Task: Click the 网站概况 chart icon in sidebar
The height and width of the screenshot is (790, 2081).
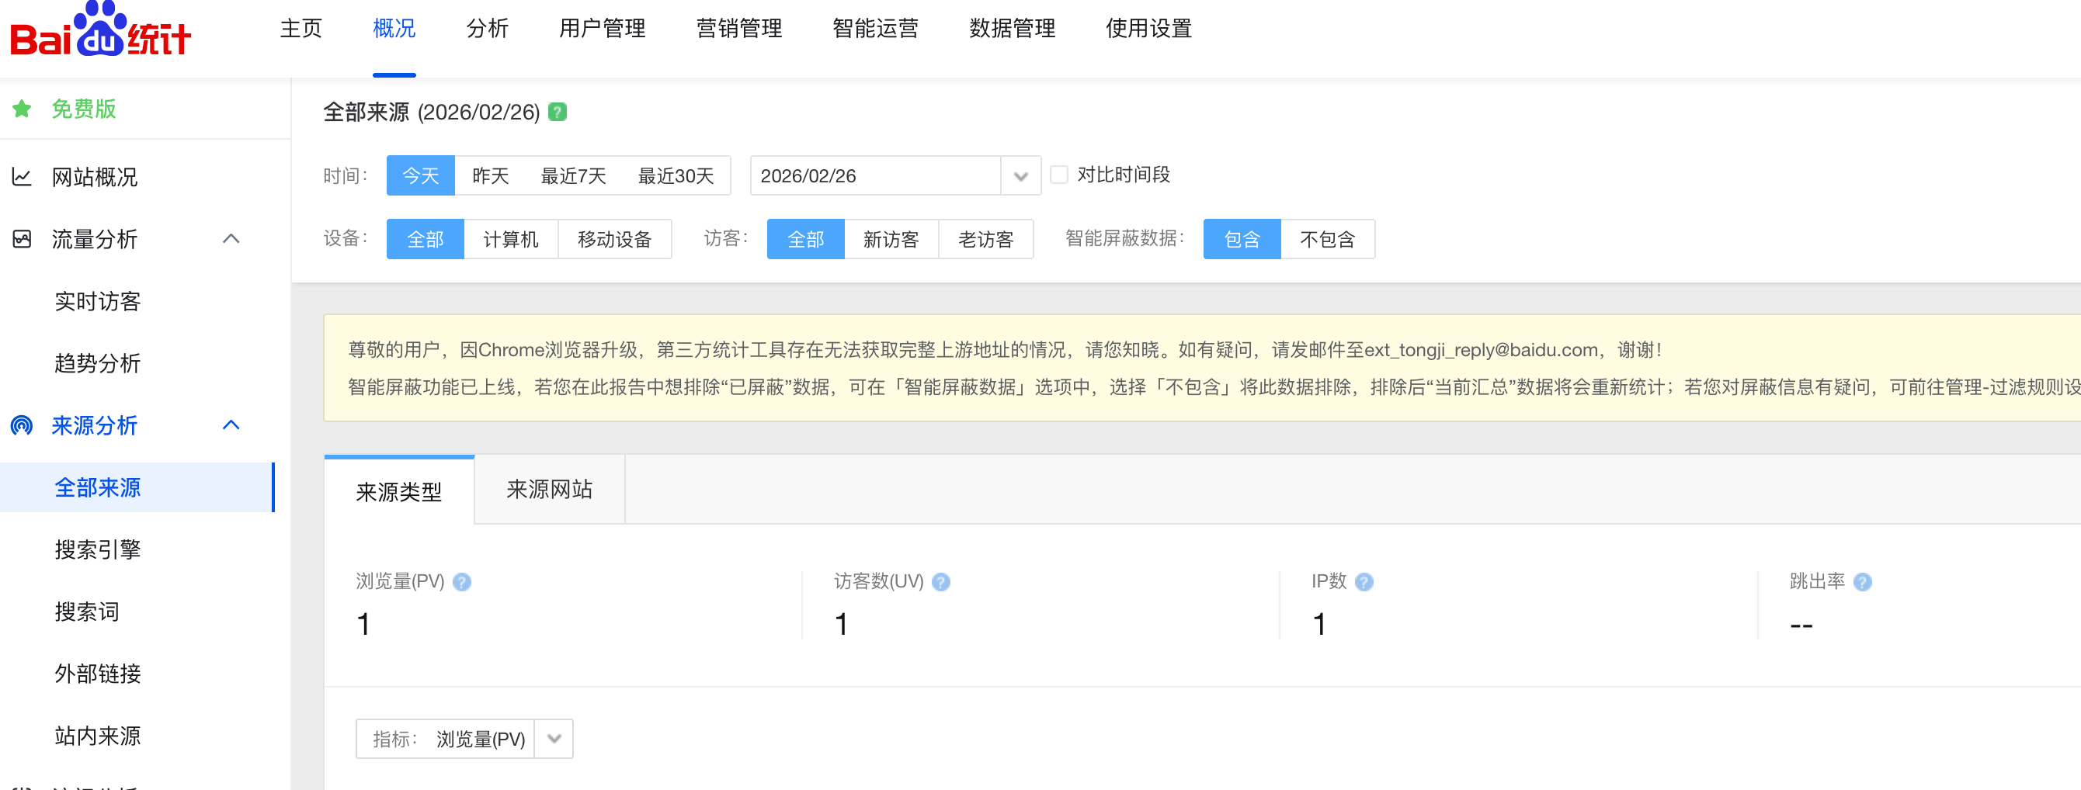Action: (x=22, y=177)
